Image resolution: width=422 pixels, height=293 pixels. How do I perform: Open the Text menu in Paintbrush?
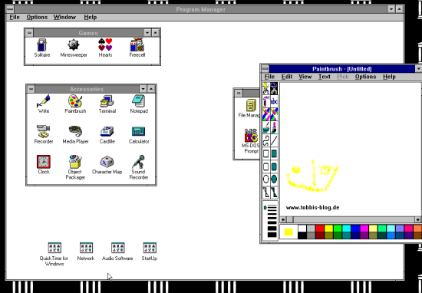click(325, 77)
